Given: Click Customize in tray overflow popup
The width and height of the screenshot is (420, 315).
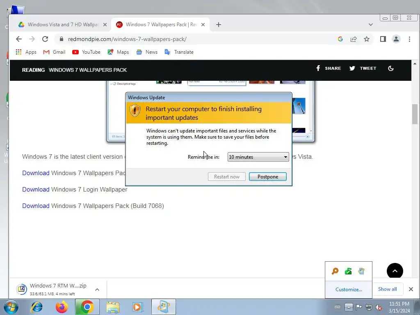Looking at the screenshot, I should tap(349, 289).
